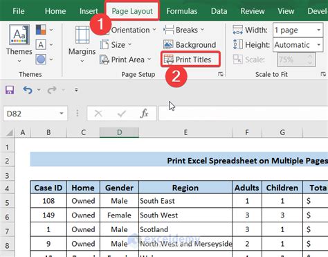
Task: Select column D header
Action: click(119, 132)
